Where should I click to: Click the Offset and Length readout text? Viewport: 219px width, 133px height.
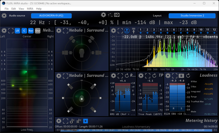tap(79, 127)
